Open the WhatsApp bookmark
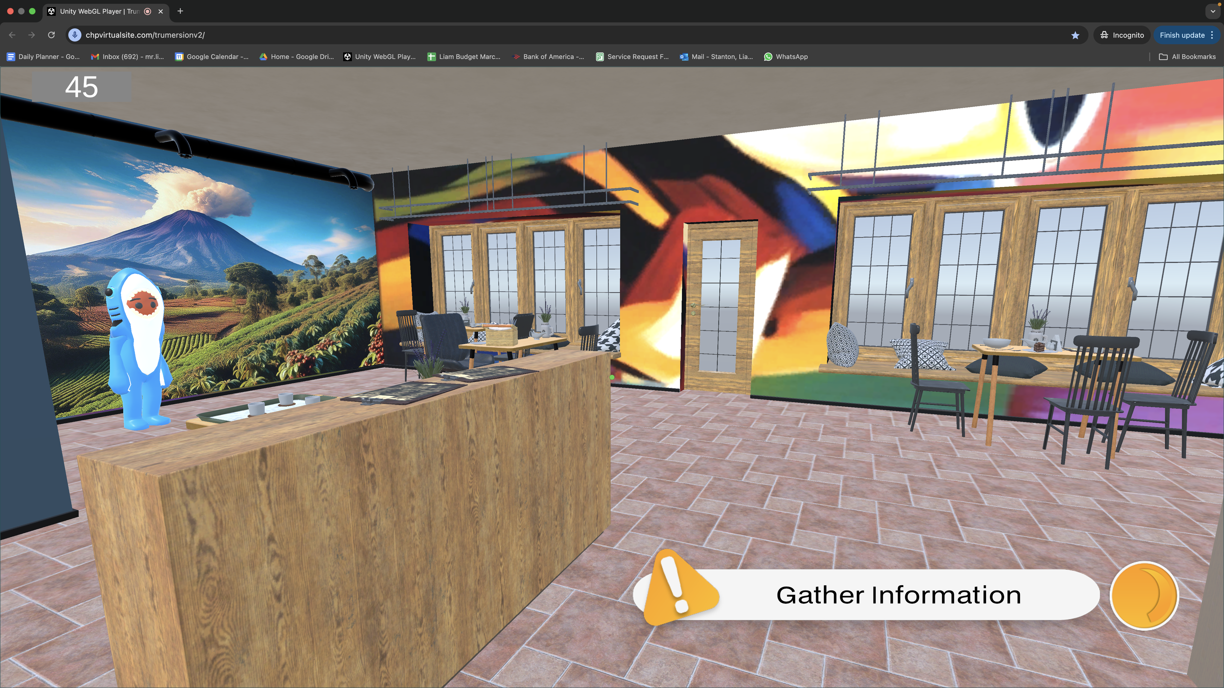1224x688 pixels. 786,57
